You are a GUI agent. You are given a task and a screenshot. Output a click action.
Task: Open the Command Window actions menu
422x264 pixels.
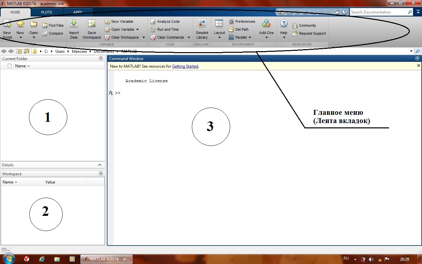coord(417,58)
